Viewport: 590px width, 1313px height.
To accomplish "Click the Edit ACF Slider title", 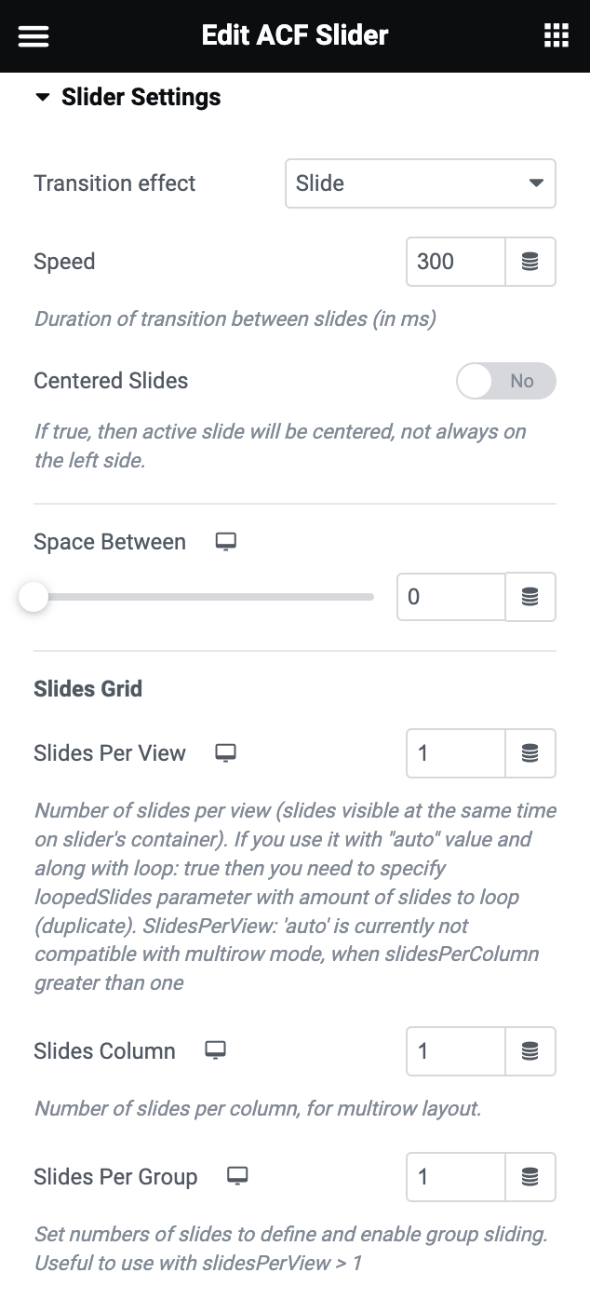I will click(295, 35).
